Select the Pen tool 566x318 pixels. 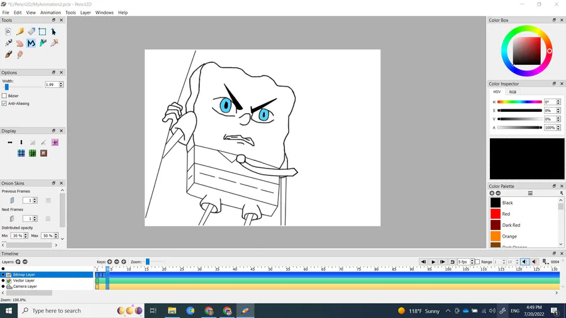(8, 43)
